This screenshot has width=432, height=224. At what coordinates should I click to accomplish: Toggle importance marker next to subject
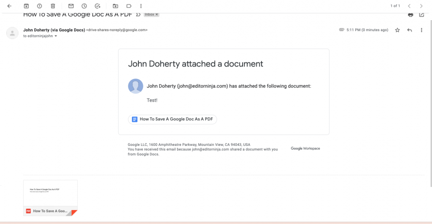coord(138,15)
